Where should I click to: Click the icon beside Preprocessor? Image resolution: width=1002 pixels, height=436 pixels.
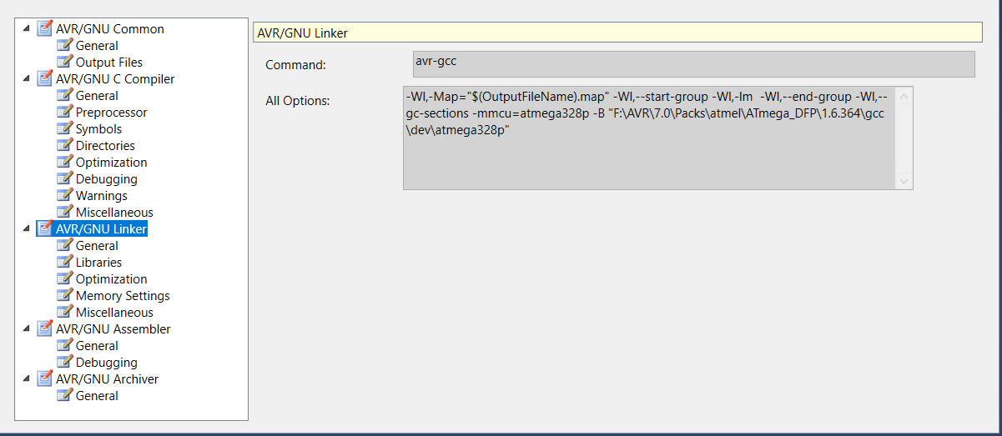click(64, 112)
